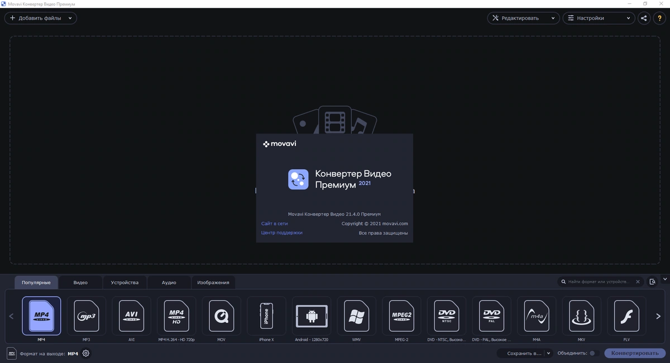Open the Сохранить в arrow dropdown

point(548,353)
